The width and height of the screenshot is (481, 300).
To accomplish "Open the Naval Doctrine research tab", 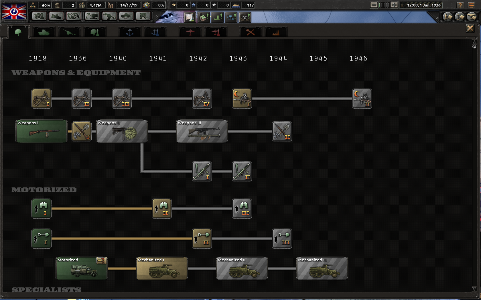I will (155, 32).
